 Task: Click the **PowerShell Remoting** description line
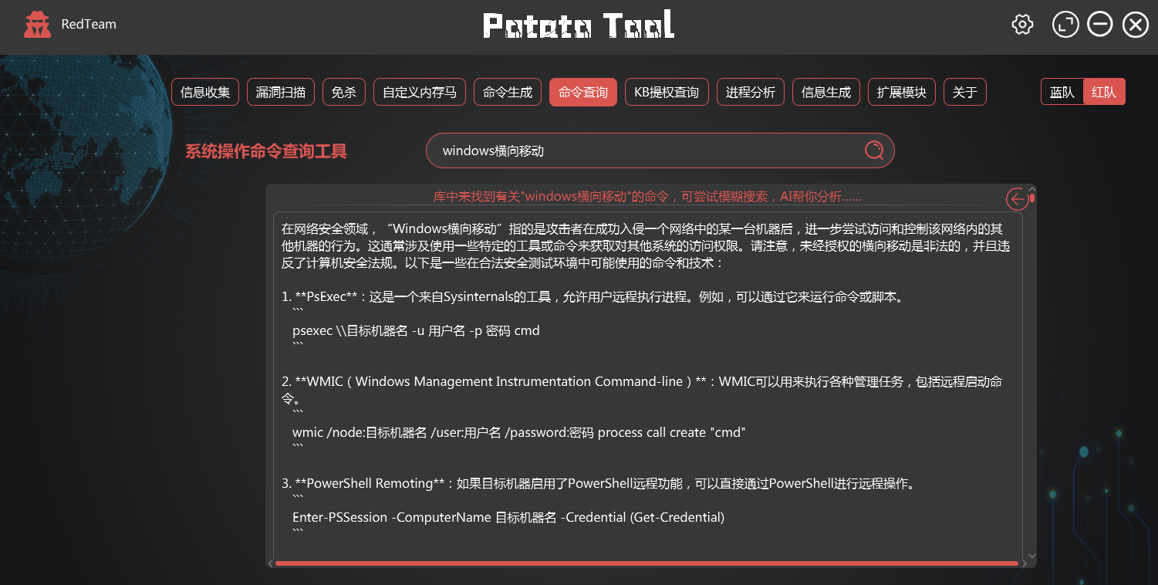598,484
